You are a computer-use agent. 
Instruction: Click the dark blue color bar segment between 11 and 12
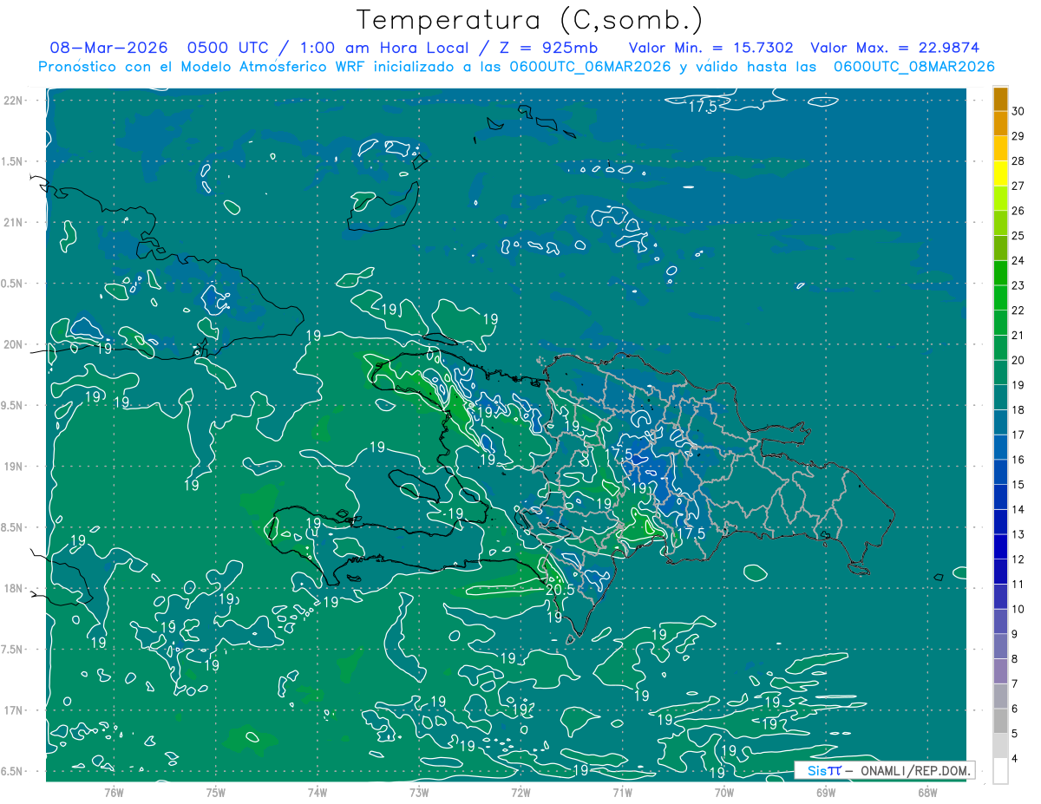tap(1000, 572)
